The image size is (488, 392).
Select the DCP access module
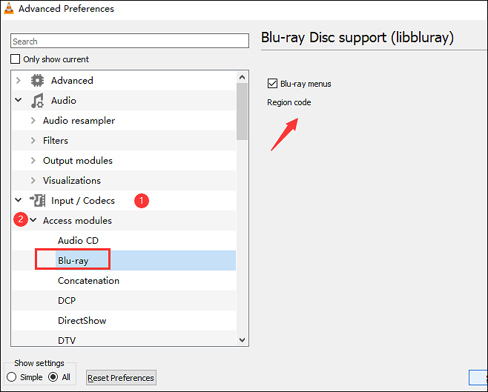pyautogui.click(x=67, y=301)
